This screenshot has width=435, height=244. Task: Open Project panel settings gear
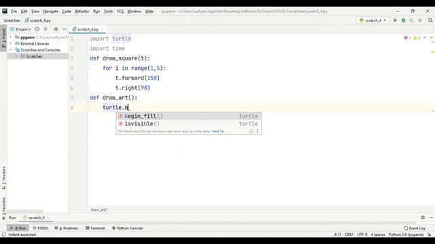[x=56, y=29]
